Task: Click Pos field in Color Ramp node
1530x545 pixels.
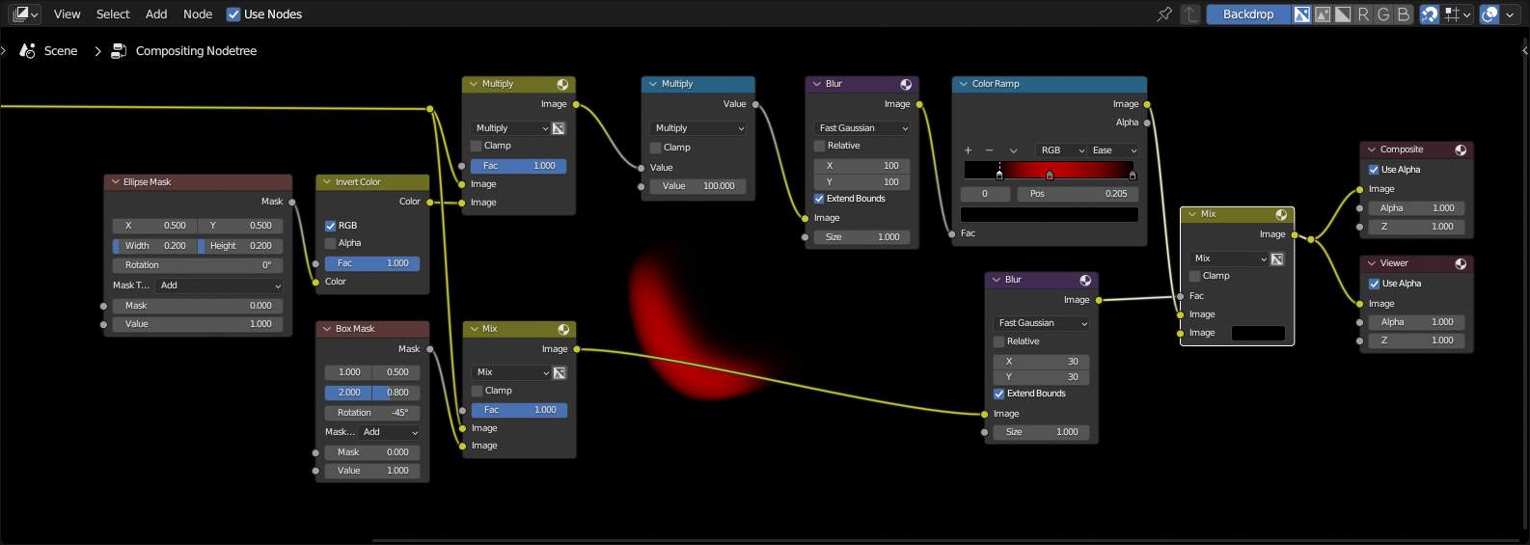Action: coord(1078,194)
